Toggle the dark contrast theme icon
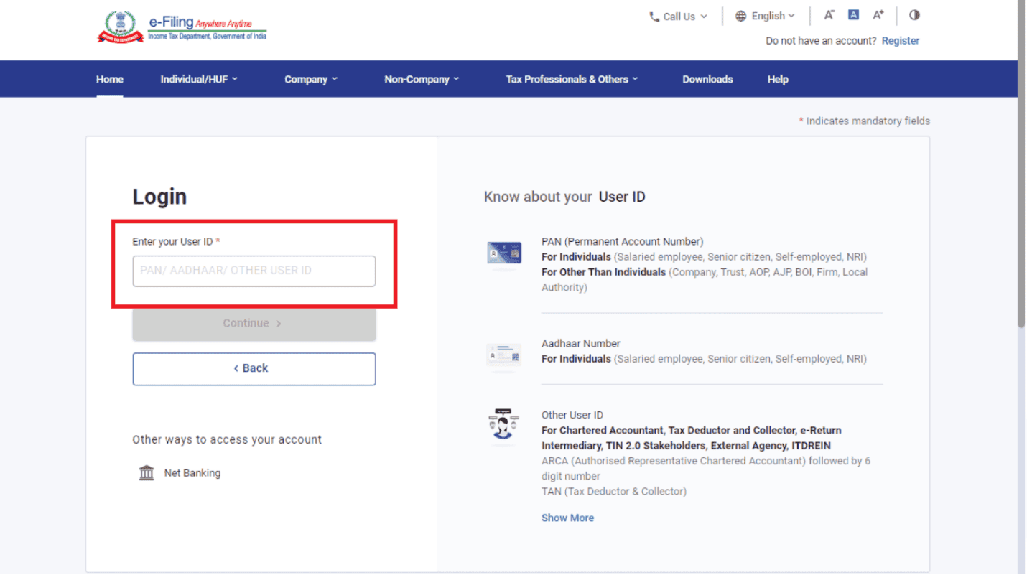The height and width of the screenshot is (575, 1027). pyautogui.click(x=914, y=14)
